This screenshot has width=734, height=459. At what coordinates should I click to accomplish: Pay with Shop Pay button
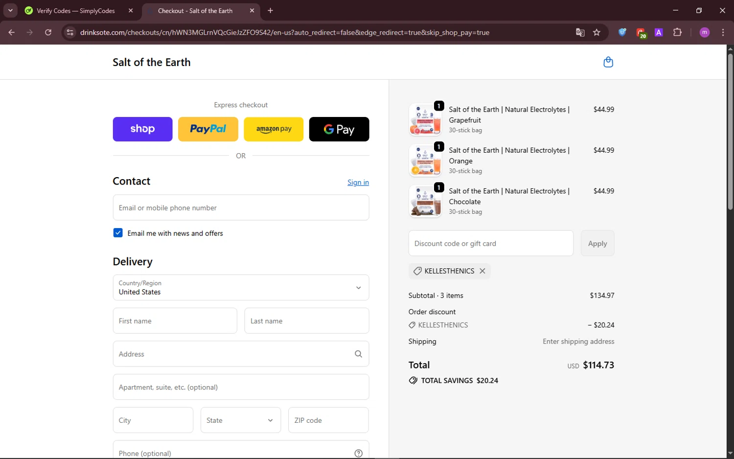(x=142, y=129)
